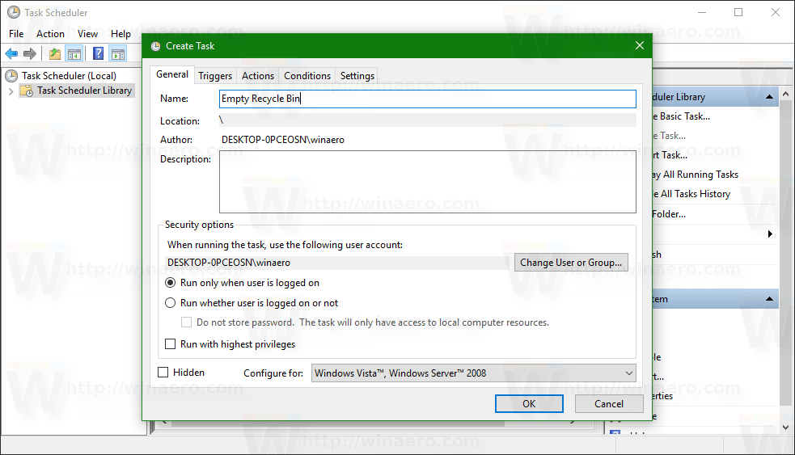Image resolution: width=795 pixels, height=455 pixels.
Task: Click Refresh action in Actions pane
Action: coord(657,255)
